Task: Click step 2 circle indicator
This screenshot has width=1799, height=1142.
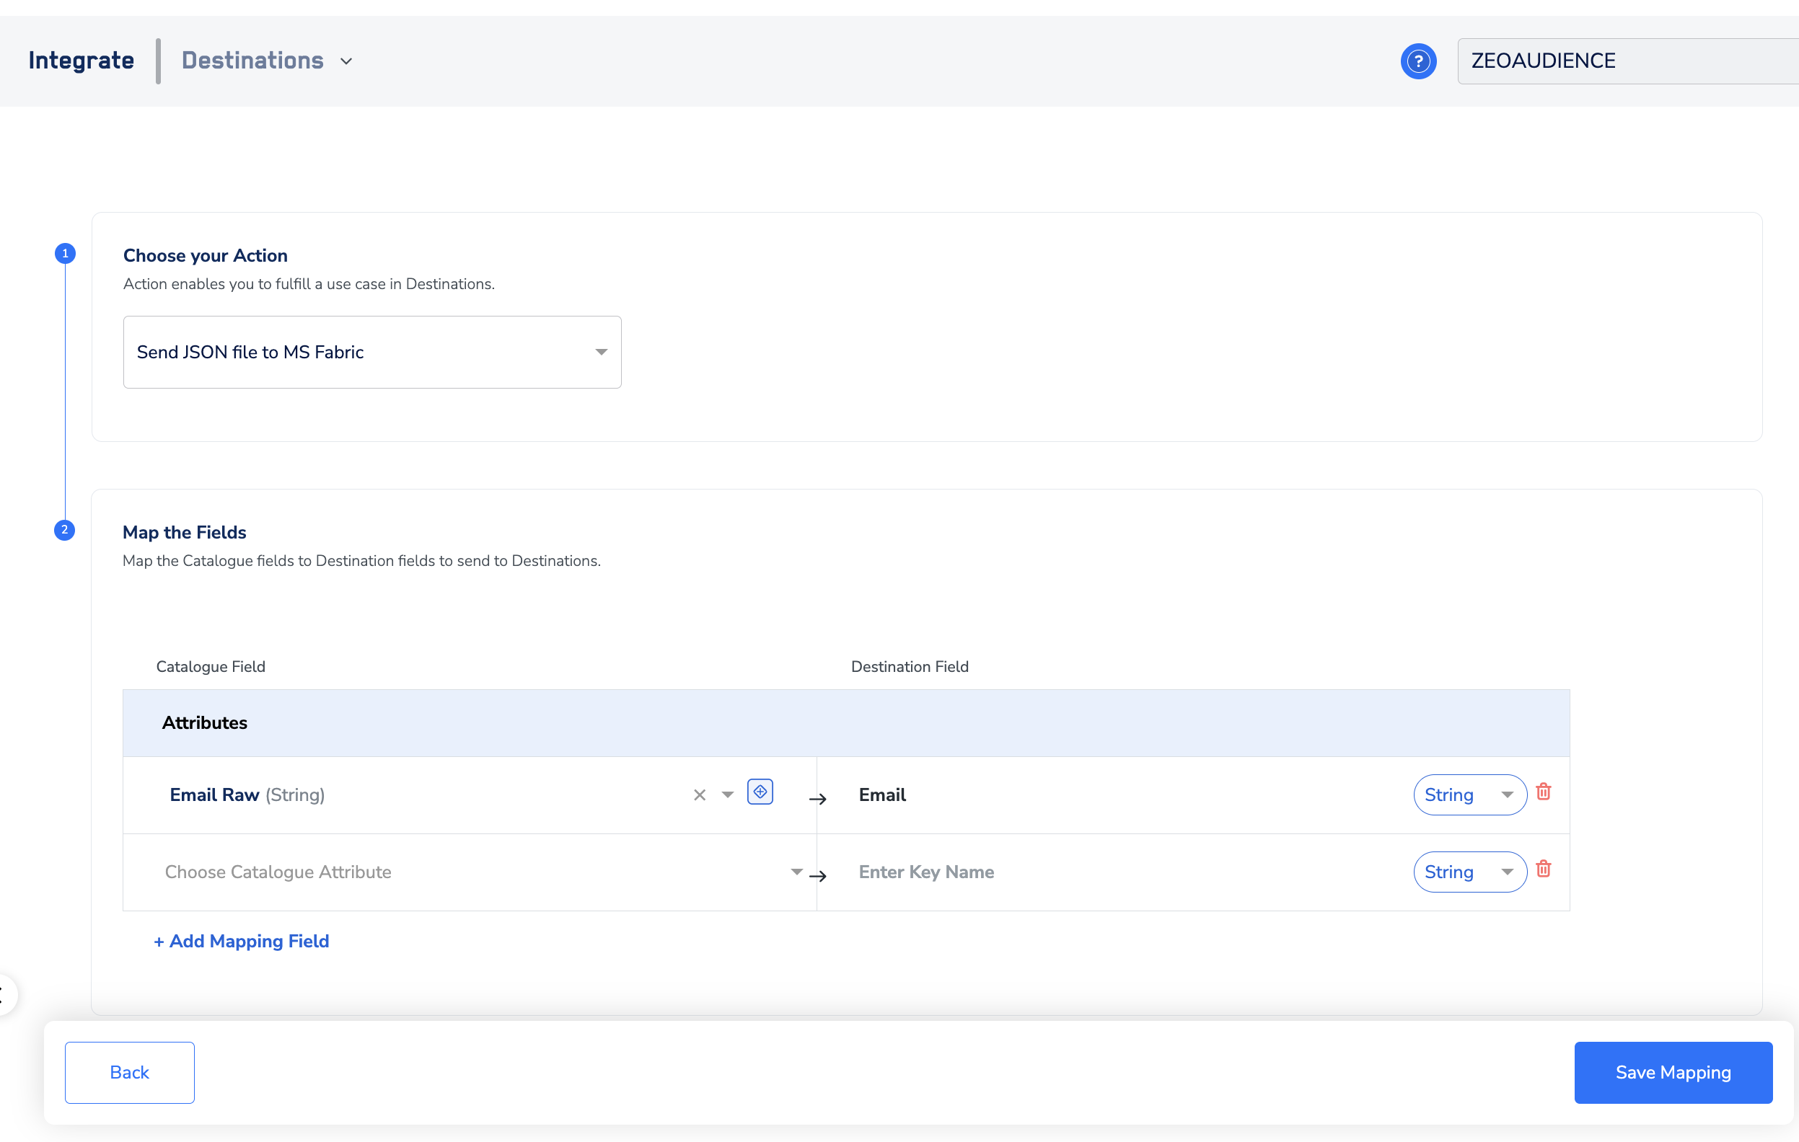Action: [x=64, y=531]
